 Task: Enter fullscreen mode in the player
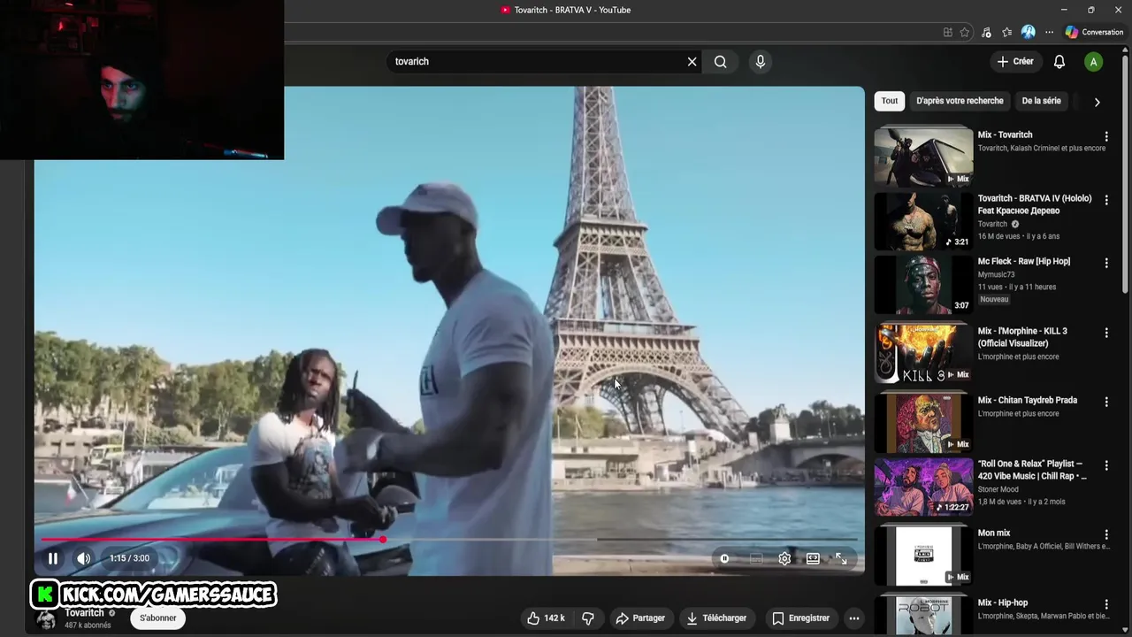coord(841,558)
